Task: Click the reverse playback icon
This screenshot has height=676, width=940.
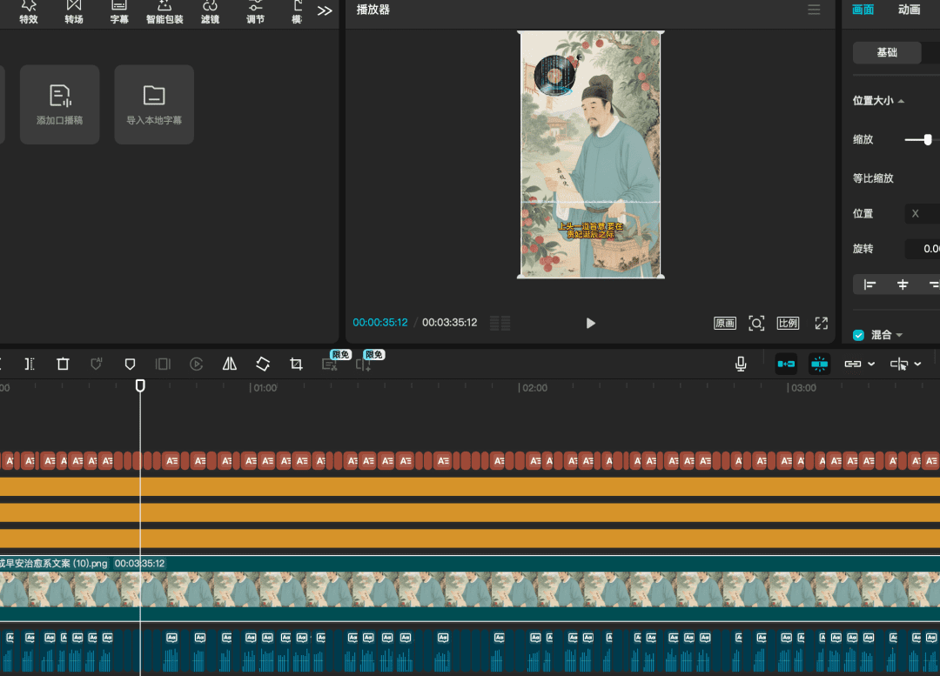Action: [196, 364]
